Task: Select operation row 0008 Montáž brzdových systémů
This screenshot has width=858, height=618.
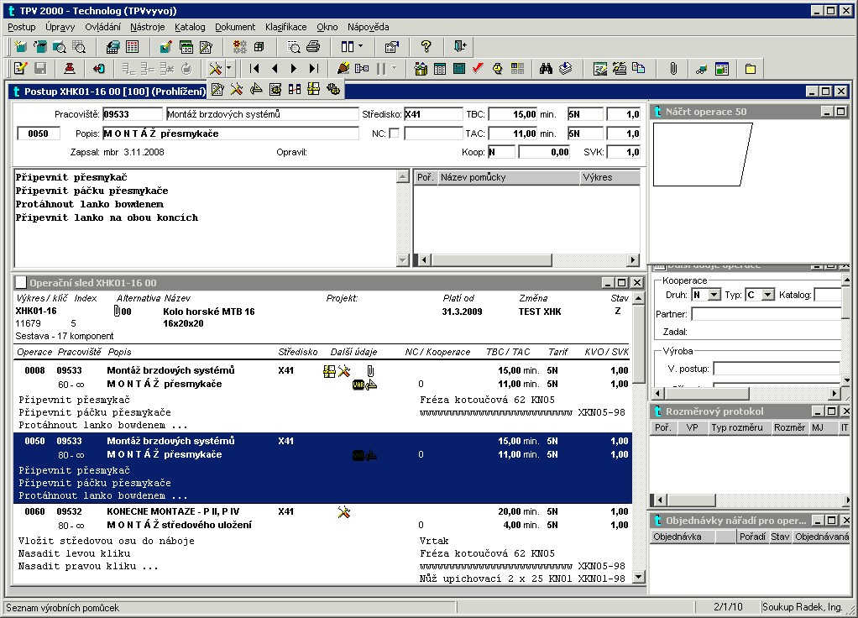Action: pos(322,396)
